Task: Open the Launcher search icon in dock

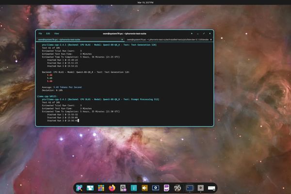Action: point(79,188)
